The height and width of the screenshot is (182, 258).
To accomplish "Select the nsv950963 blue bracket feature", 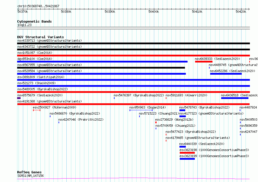I will (x=141, y=110).
